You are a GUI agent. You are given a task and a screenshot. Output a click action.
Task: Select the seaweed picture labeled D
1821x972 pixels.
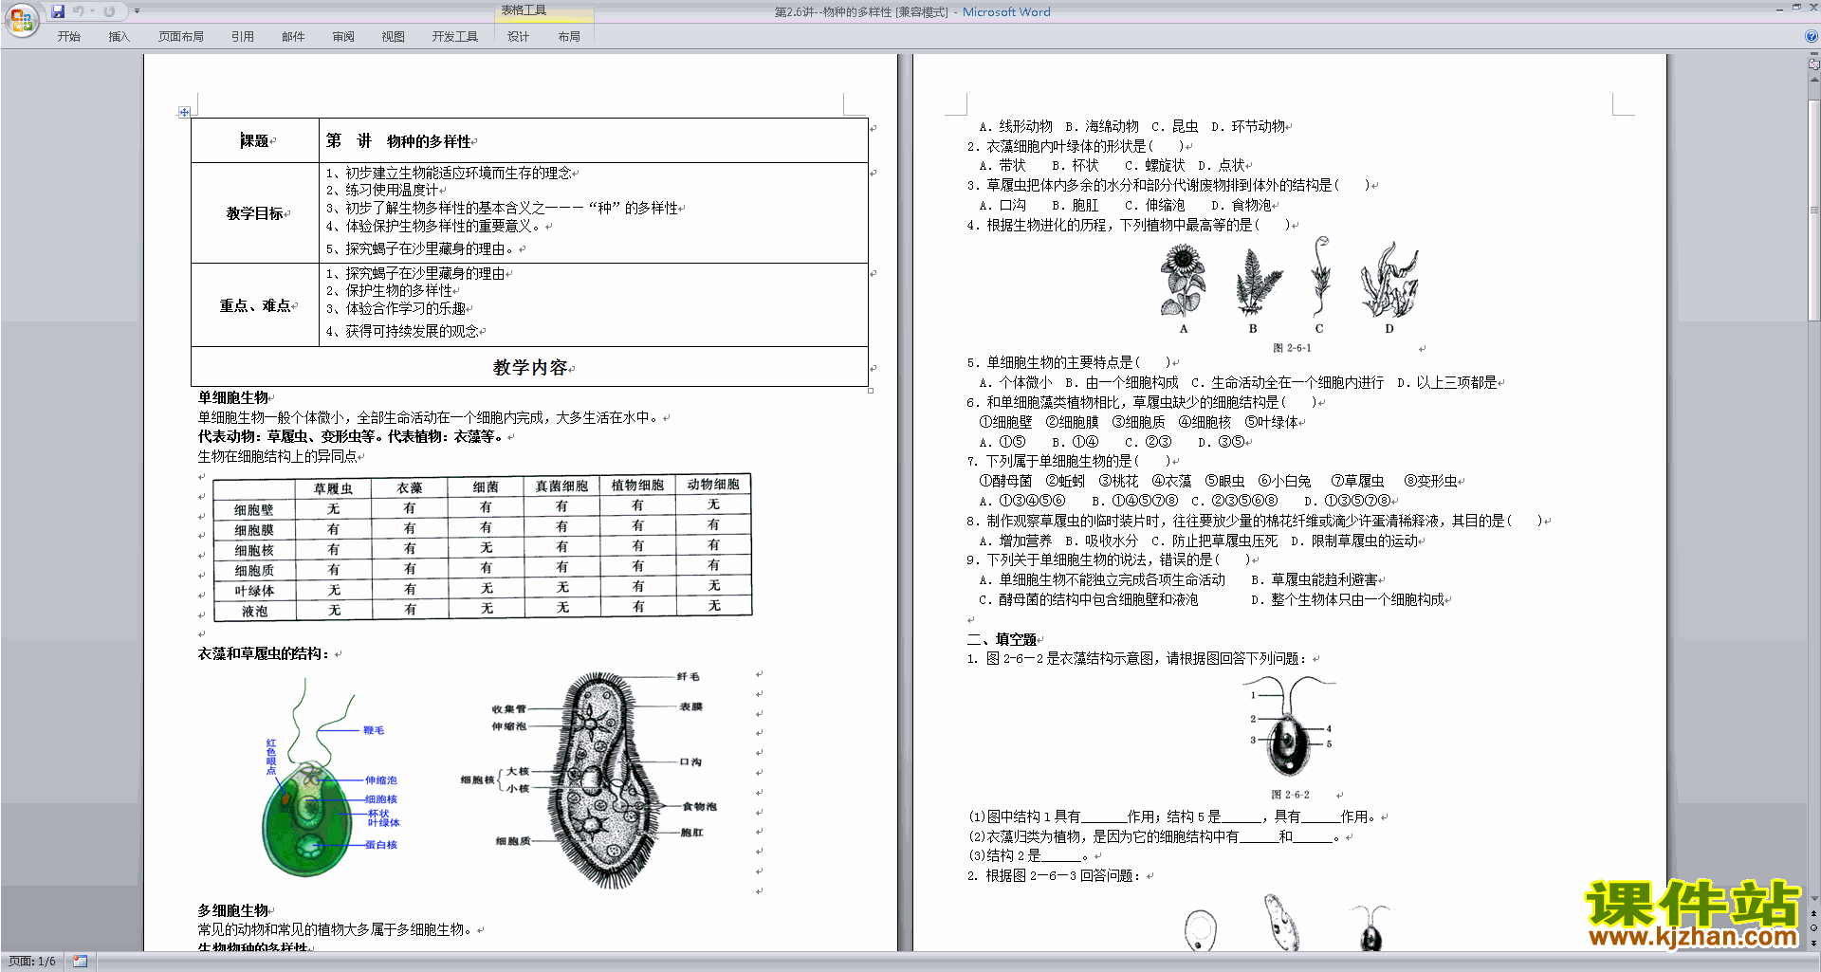(x=1390, y=278)
